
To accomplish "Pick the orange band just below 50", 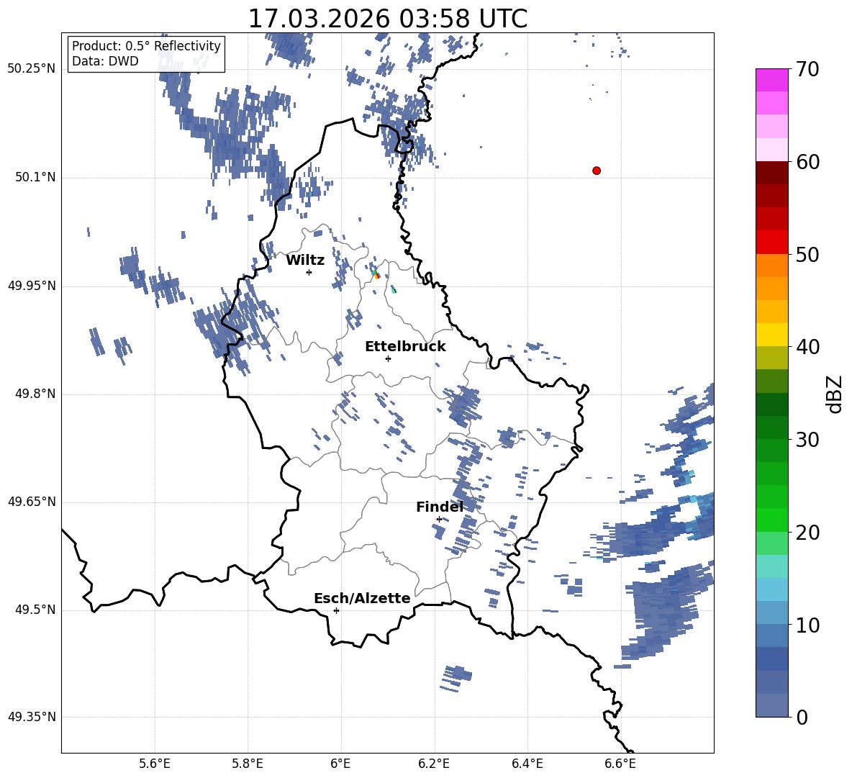I will point(772,266).
